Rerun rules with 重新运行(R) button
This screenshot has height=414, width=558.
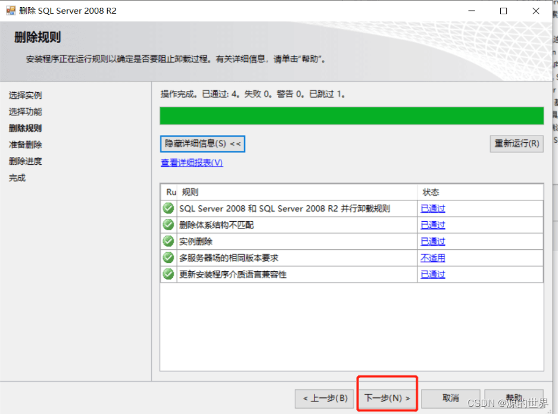(x=516, y=144)
